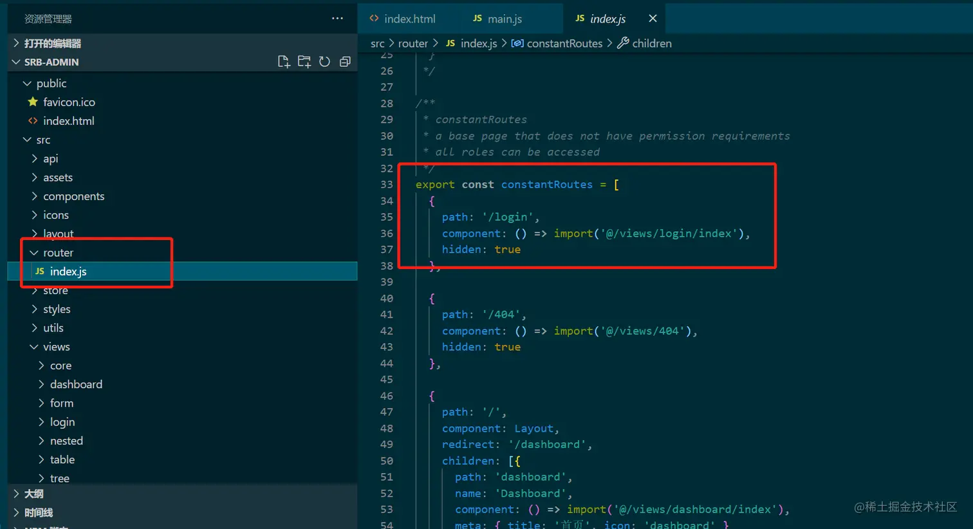Collapse the SRB-ADMIN project section
The height and width of the screenshot is (529, 973).
click(x=182, y=62)
